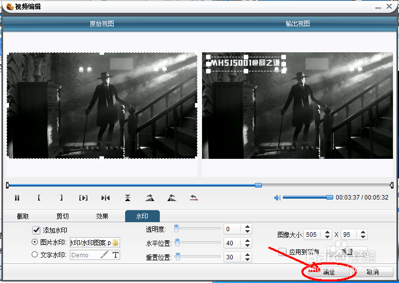This screenshot has width=399, height=283.
Task: Click the 重置 button
Action: pyautogui.click(x=347, y=252)
